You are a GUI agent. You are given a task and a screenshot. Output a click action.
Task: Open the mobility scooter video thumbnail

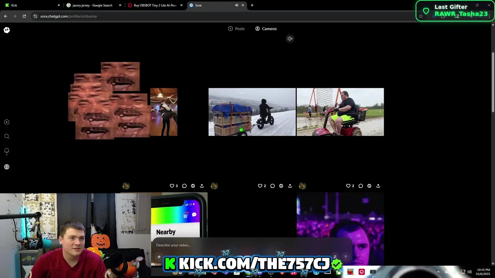(x=340, y=112)
